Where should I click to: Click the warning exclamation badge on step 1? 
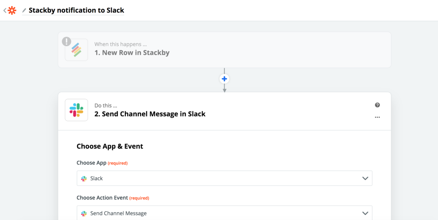click(66, 42)
